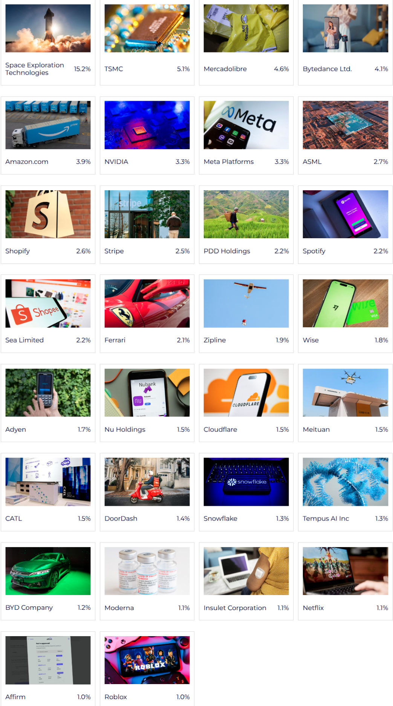Screen dimensions: 393x706
Task: Open the Meta Platforms logo image
Action: pos(246,125)
